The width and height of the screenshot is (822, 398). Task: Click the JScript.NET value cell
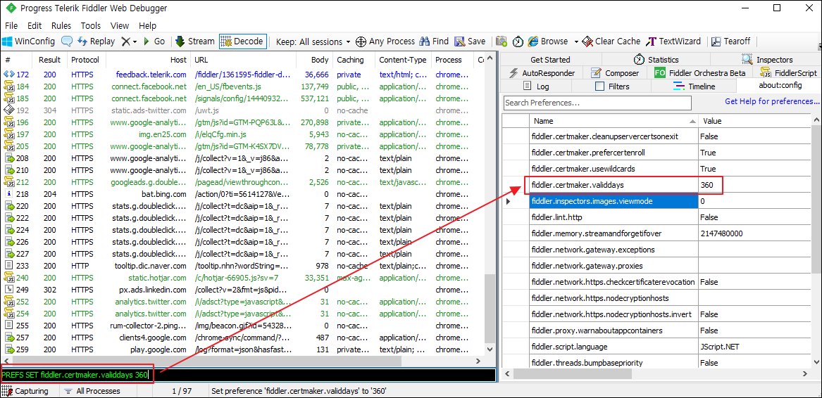(754, 347)
